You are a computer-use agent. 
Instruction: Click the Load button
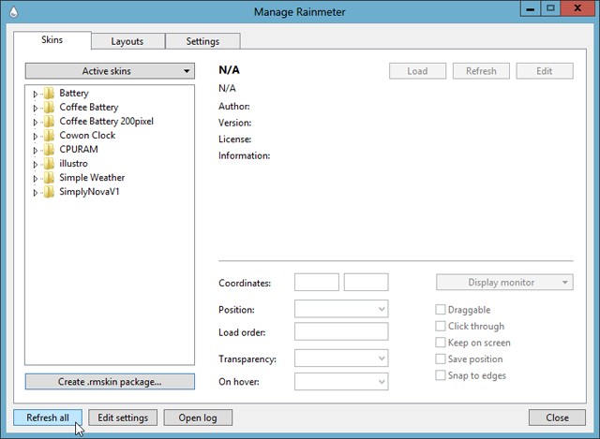coord(417,71)
